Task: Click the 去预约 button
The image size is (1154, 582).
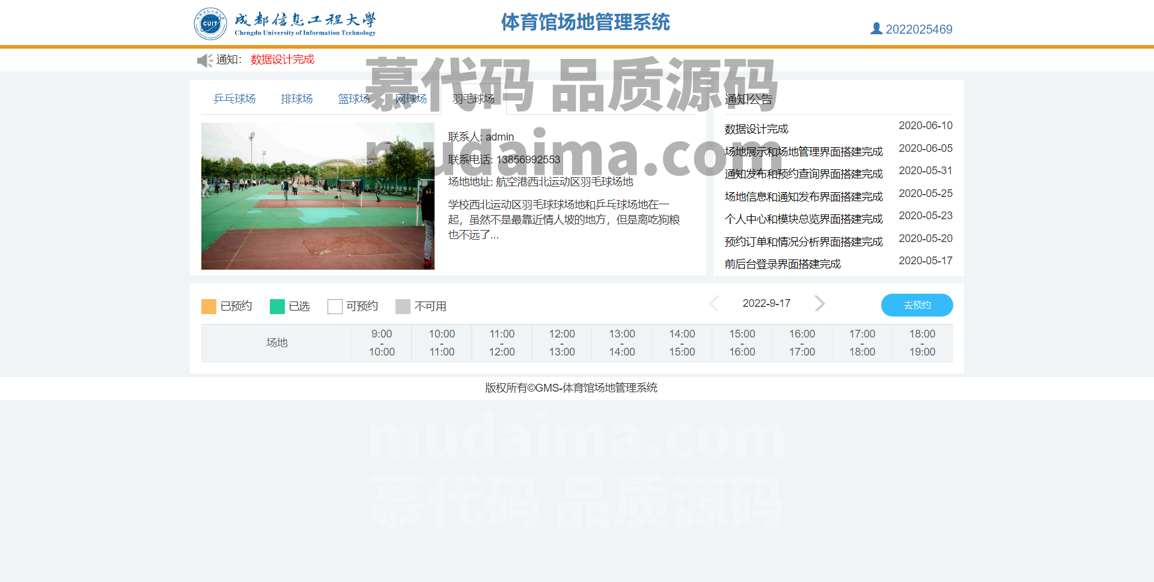Action: coord(917,305)
